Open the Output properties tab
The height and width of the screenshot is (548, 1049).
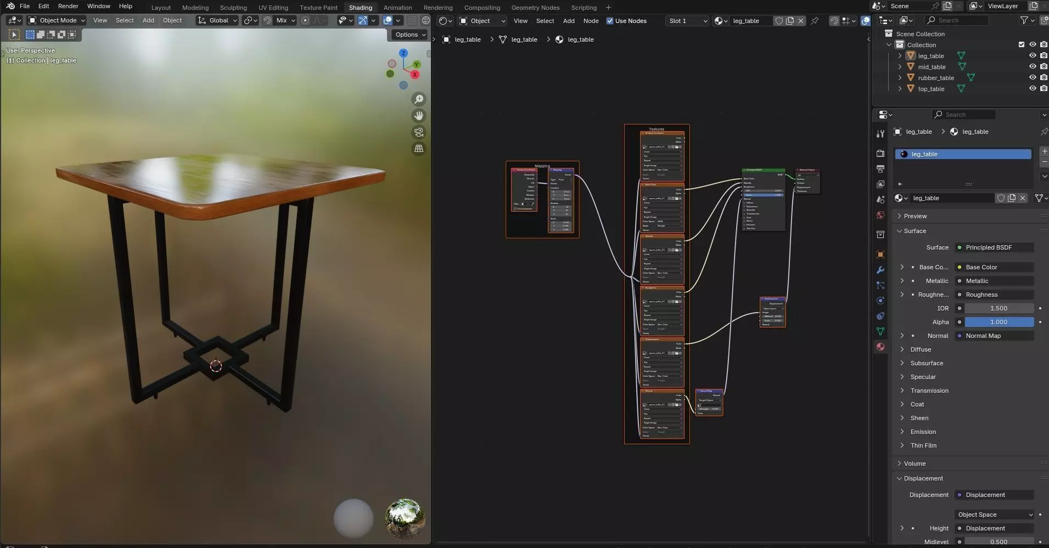[x=880, y=169]
